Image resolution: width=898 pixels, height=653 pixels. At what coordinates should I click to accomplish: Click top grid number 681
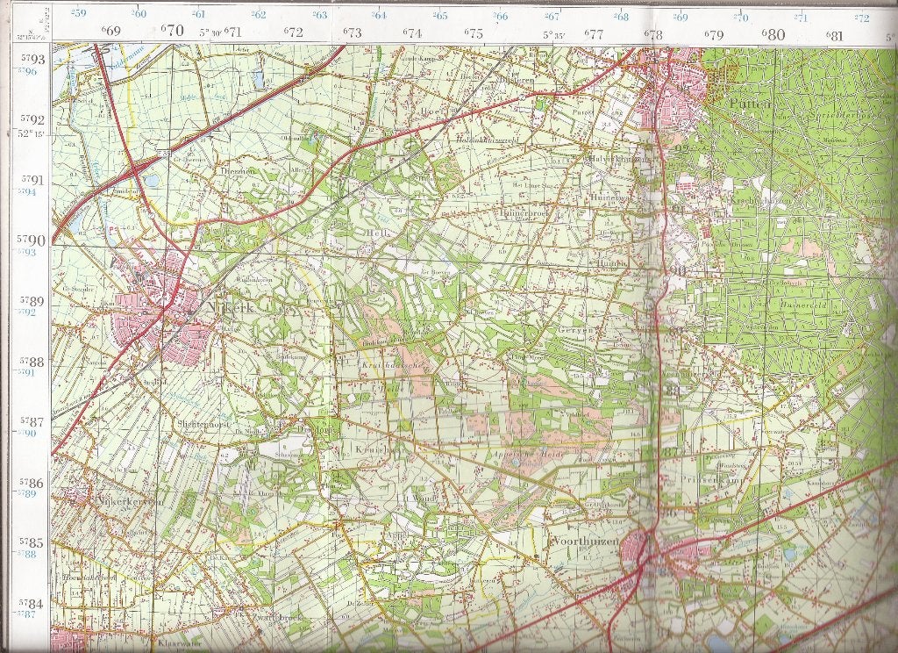pyautogui.click(x=835, y=35)
